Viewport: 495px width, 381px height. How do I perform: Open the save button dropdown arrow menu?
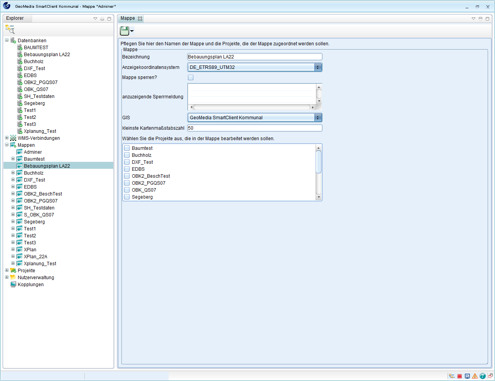[132, 31]
